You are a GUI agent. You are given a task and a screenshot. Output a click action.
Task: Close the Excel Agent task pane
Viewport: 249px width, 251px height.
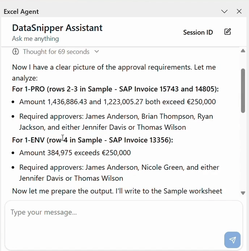click(239, 12)
